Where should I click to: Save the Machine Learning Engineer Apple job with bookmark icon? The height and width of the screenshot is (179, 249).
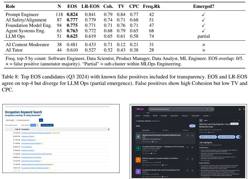(x=188, y=136)
